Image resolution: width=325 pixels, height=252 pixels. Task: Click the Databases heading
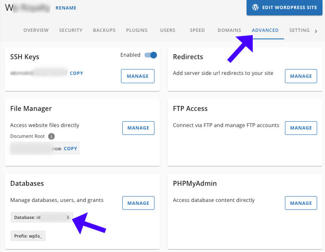27,183
